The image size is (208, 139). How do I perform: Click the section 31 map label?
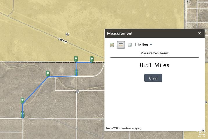click(67, 34)
